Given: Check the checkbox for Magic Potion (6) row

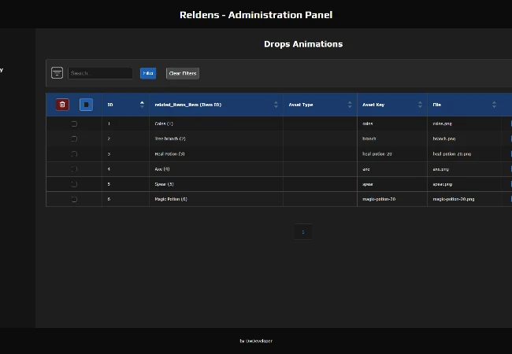Looking at the screenshot, I should [74, 199].
